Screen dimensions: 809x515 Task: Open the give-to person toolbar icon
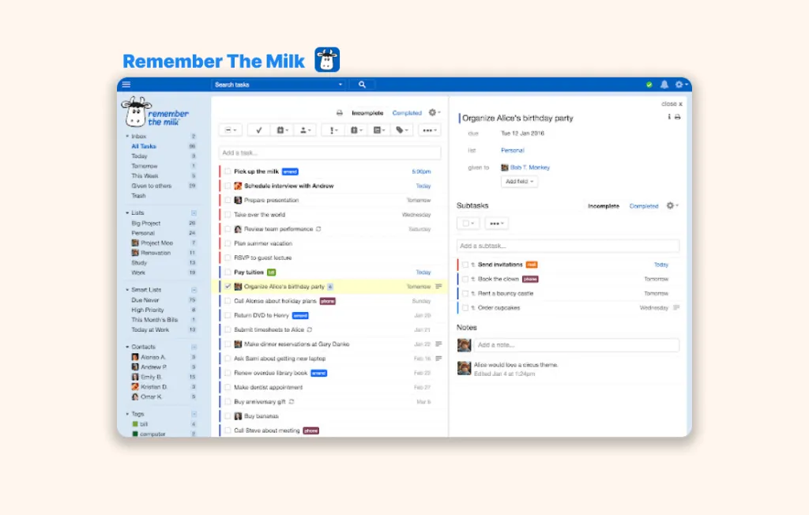point(305,130)
